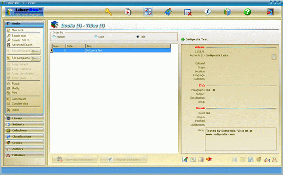The height and width of the screenshot is (175, 283).
Task: Expand the Library section
Action: (25, 118)
